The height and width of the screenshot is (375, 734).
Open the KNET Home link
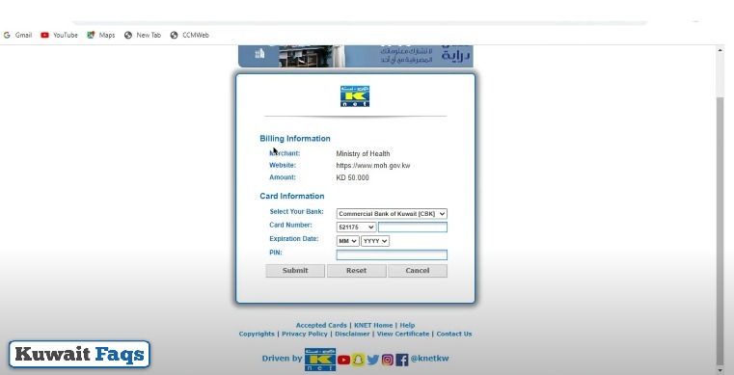click(373, 326)
